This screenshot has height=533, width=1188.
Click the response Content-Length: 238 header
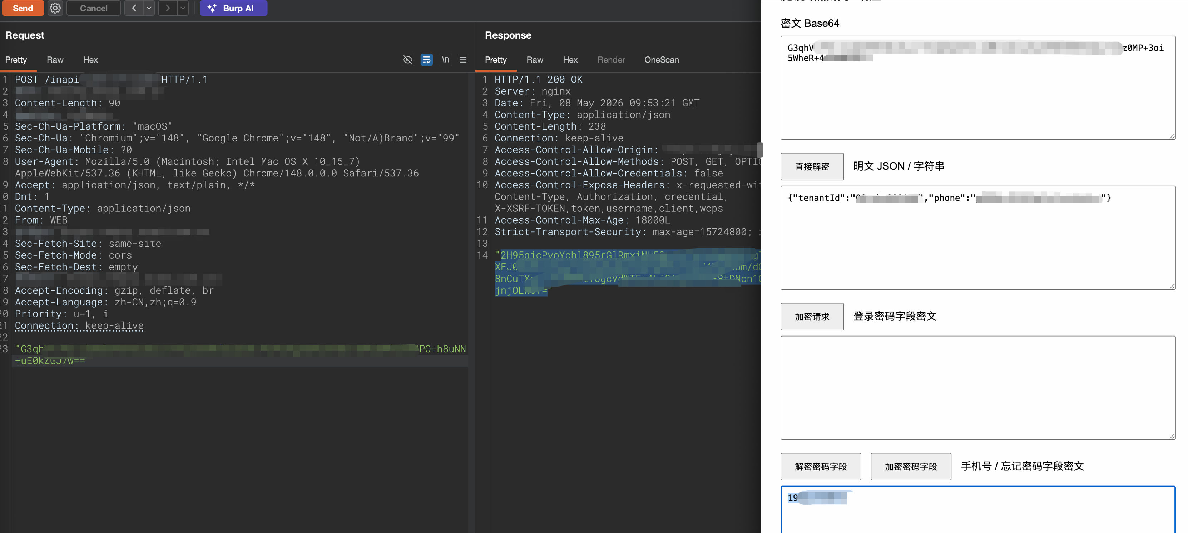pos(550,126)
